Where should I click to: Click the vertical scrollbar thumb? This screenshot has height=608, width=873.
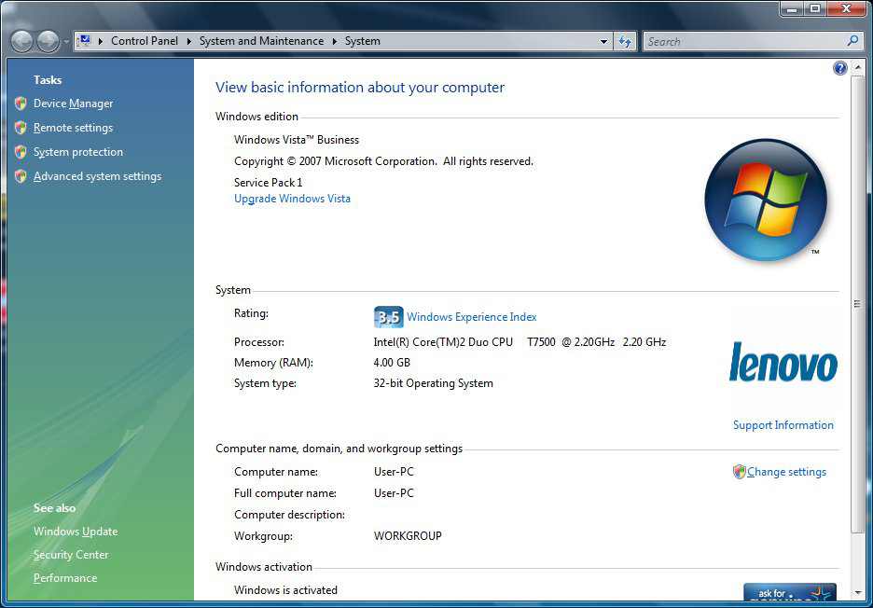pos(857,303)
